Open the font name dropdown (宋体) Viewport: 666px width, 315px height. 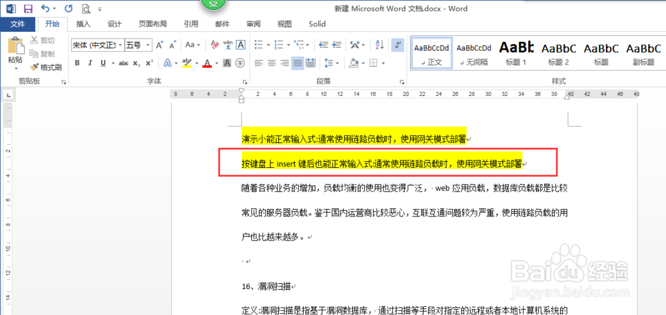click(121, 45)
